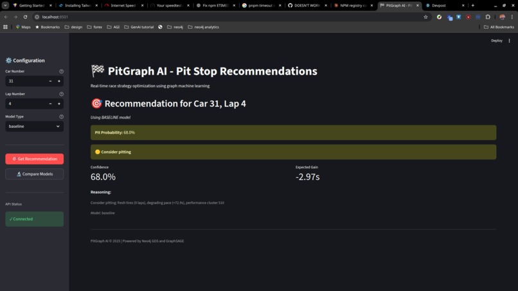Open the Chrome three-dot menu
518x291 pixels.
[x=512, y=17]
